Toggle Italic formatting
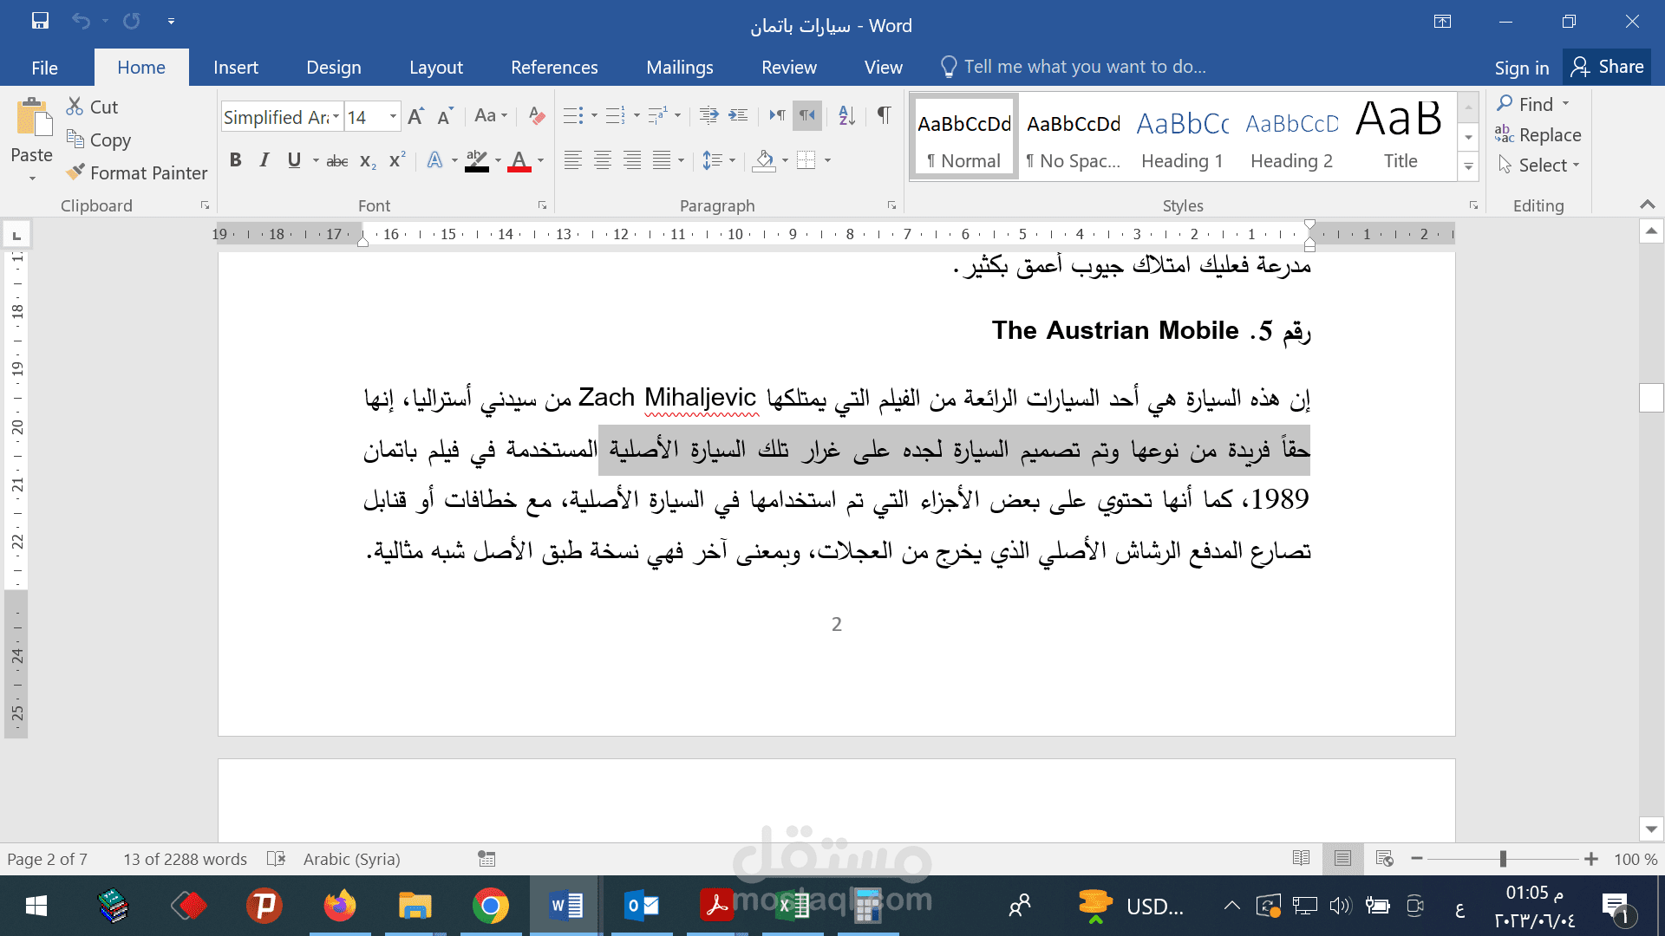This screenshot has height=936, width=1665. pyautogui.click(x=264, y=160)
